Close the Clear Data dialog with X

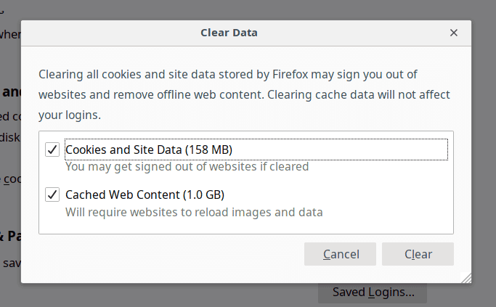click(x=454, y=33)
